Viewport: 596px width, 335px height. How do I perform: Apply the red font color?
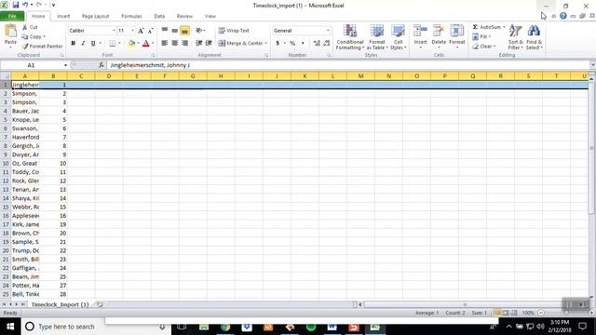coord(146,44)
